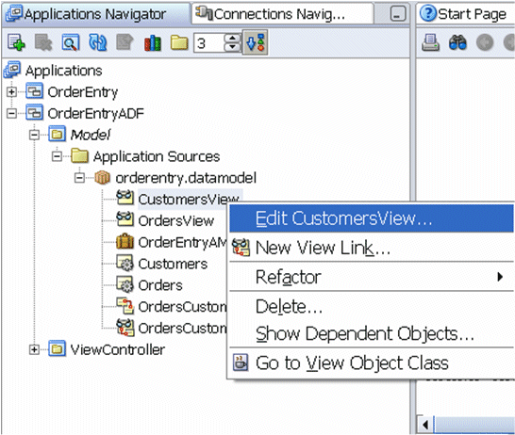Choose Go to View Object Class
The height and width of the screenshot is (435, 515).
[x=371, y=362]
